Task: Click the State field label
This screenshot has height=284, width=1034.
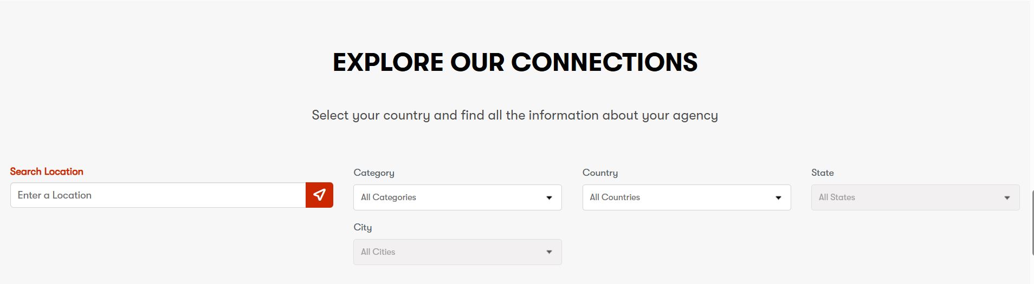Action: click(822, 173)
